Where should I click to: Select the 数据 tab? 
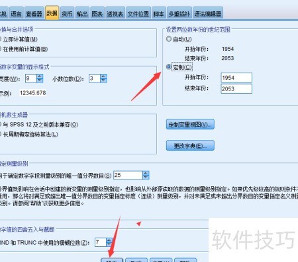[x=52, y=13]
